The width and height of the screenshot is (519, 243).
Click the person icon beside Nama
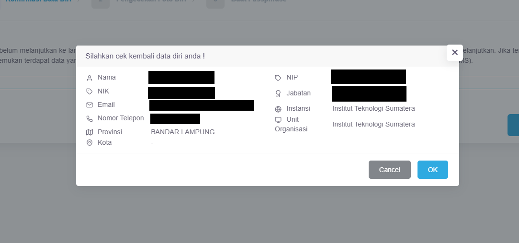[x=90, y=78]
